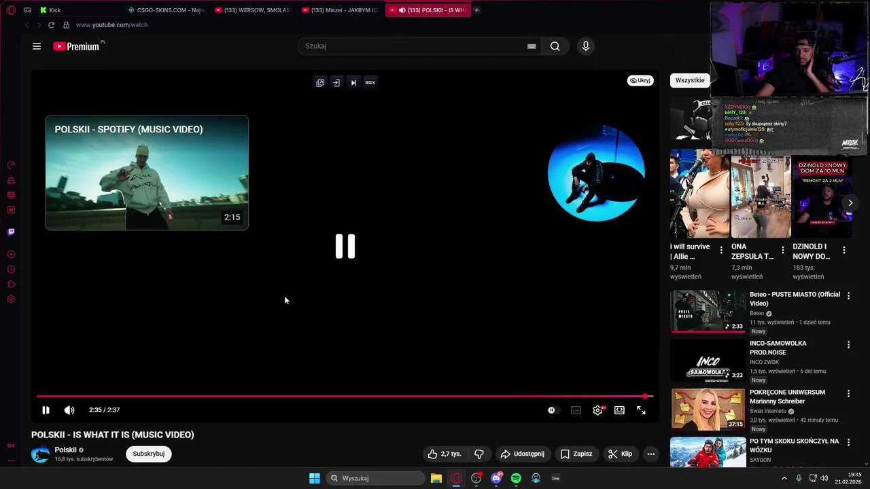Play the Beteo - PUSTE MIASTO thumbnail
Viewport: 870px width, 489px height.
(x=708, y=312)
